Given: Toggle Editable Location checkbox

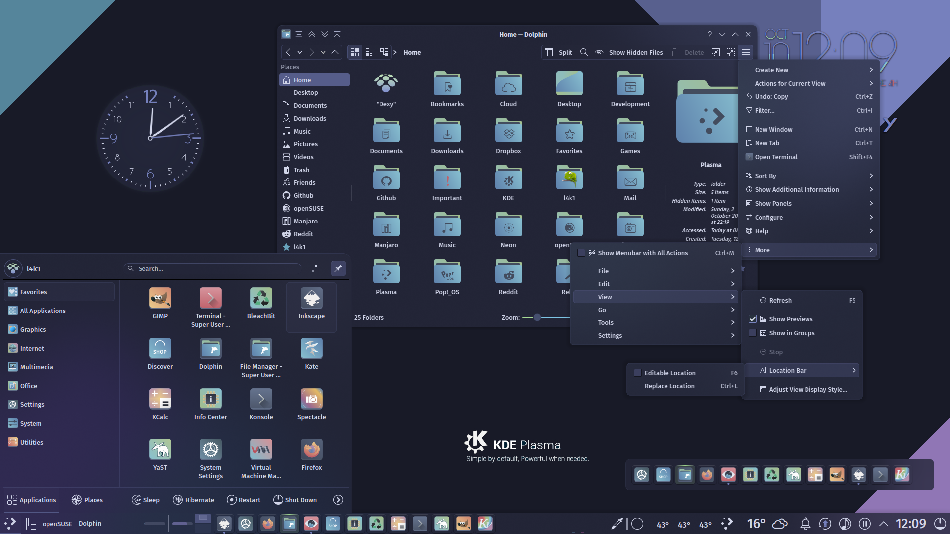Looking at the screenshot, I should click(x=638, y=373).
